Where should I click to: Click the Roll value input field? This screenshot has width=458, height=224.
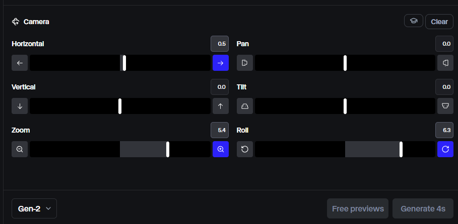coord(444,130)
